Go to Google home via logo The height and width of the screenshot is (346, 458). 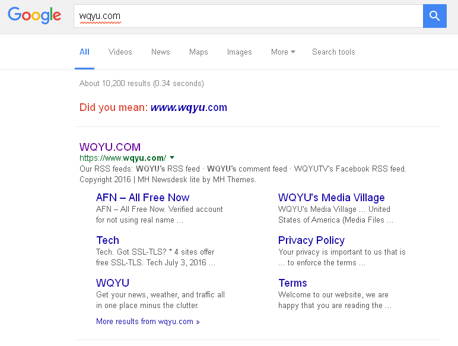click(34, 15)
